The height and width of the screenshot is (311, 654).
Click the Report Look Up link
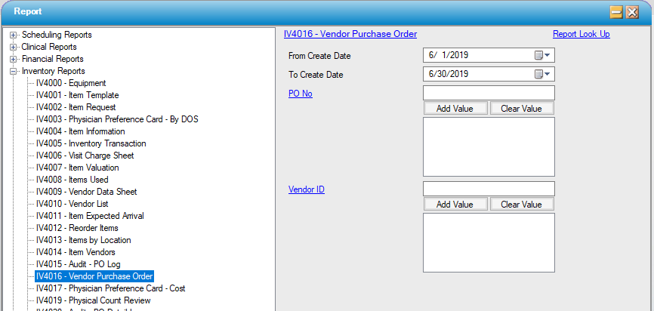pyautogui.click(x=581, y=34)
